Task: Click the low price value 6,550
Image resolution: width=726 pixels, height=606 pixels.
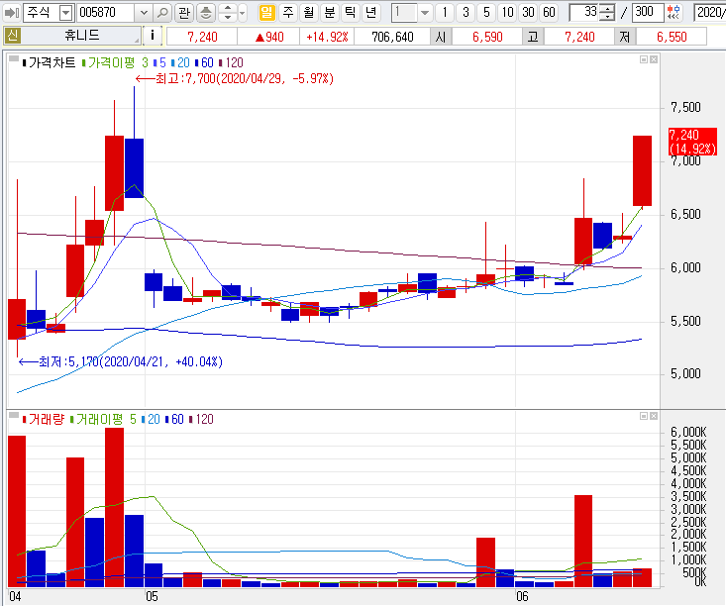Action: coord(672,37)
